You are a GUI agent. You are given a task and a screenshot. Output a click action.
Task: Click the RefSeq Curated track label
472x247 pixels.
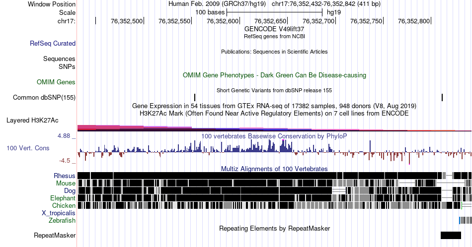pos(52,43)
